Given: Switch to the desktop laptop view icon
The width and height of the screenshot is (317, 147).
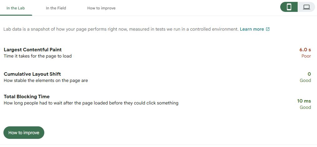Looking at the screenshot, I should [x=306, y=7].
